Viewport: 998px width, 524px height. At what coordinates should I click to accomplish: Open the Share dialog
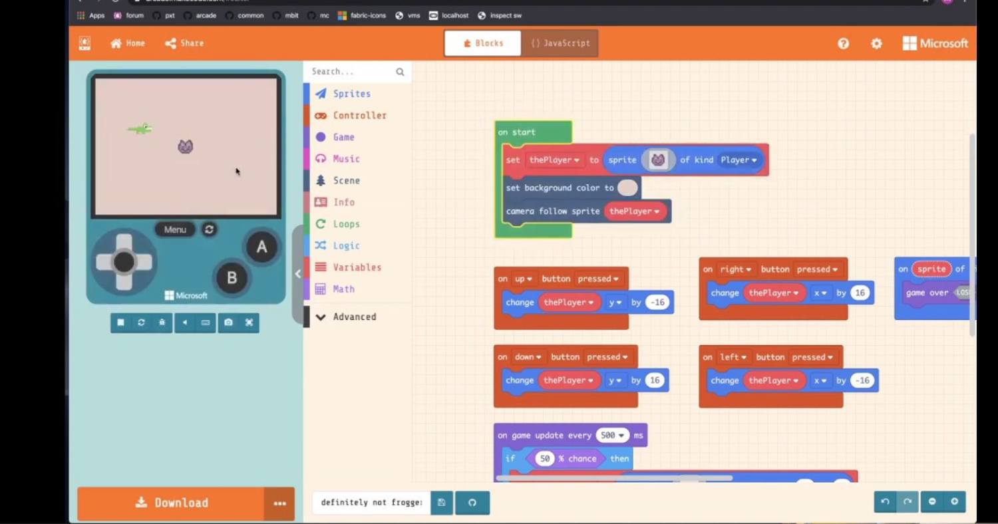[184, 43]
